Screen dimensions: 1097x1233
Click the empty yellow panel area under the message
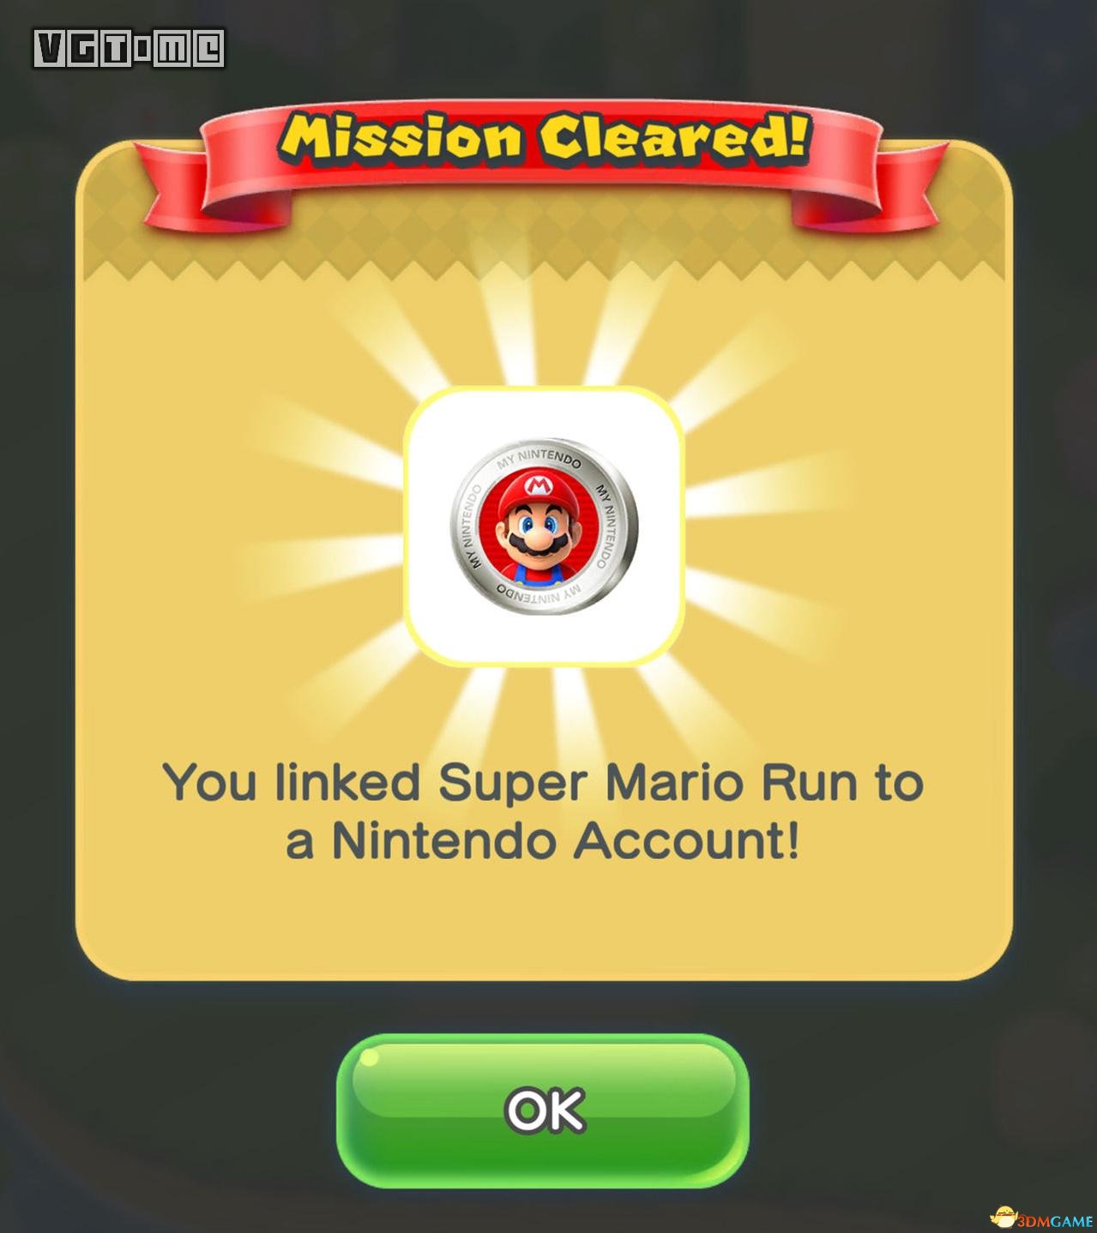(544, 922)
